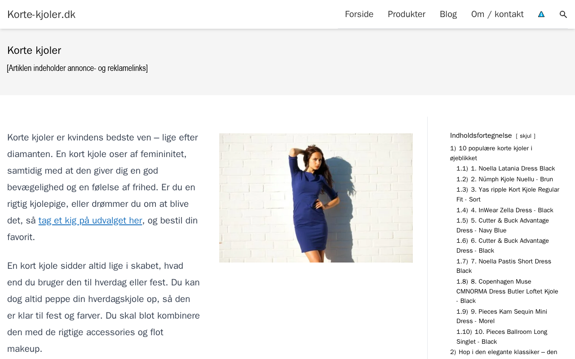The image size is (575, 359).
Task: Jump to Copenhagen Muse CMNORMA Dress entry
Action: click(507, 291)
